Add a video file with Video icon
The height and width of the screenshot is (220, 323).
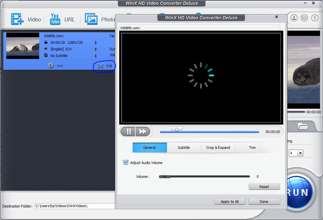[x=17, y=19]
